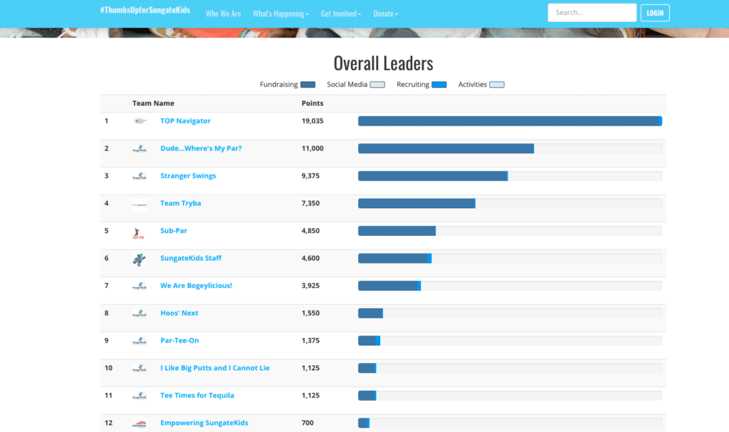Click the 4,600 points value
Screen dimensions: 729x432
310,257
